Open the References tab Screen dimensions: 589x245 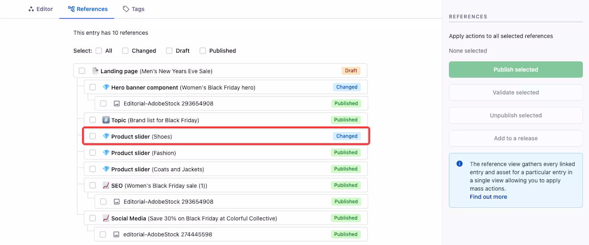tap(87, 9)
